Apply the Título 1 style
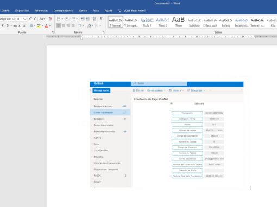The width and height of the screenshot is (277, 207). [147, 22]
